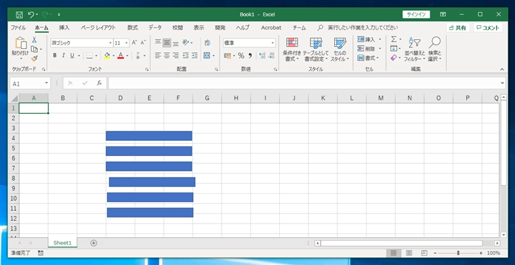This screenshot has height=265, width=515.
Task: Open the ファイル tab
Action: click(18, 28)
